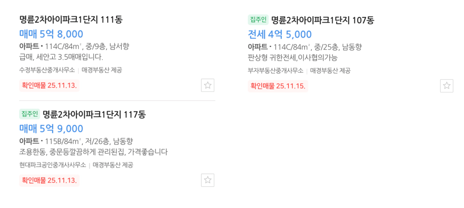Click 확인매물 25.11.15. tag
This screenshot has height=208, width=464.
278,86
